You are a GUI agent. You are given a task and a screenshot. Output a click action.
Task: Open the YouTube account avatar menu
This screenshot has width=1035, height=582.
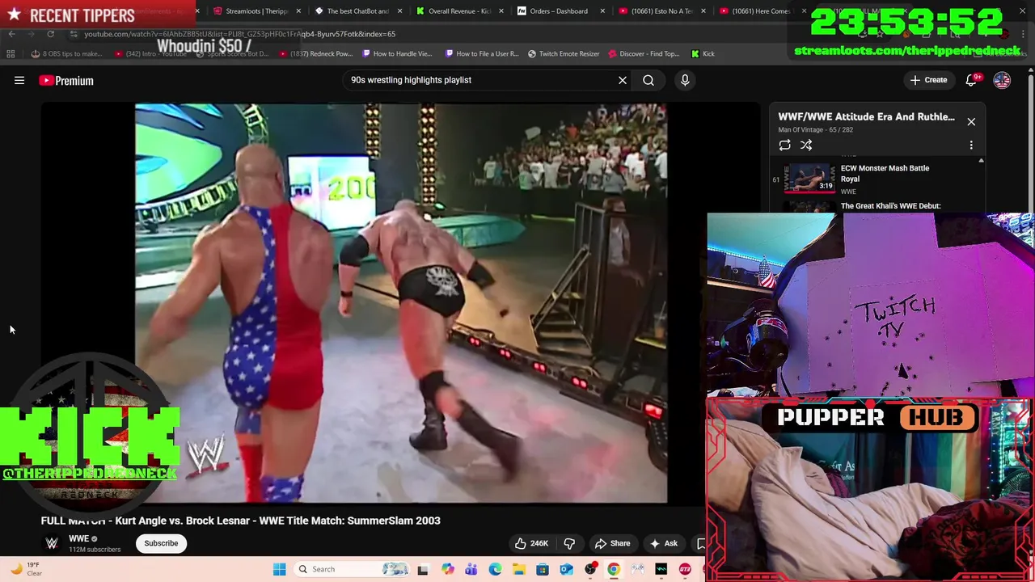click(1002, 80)
